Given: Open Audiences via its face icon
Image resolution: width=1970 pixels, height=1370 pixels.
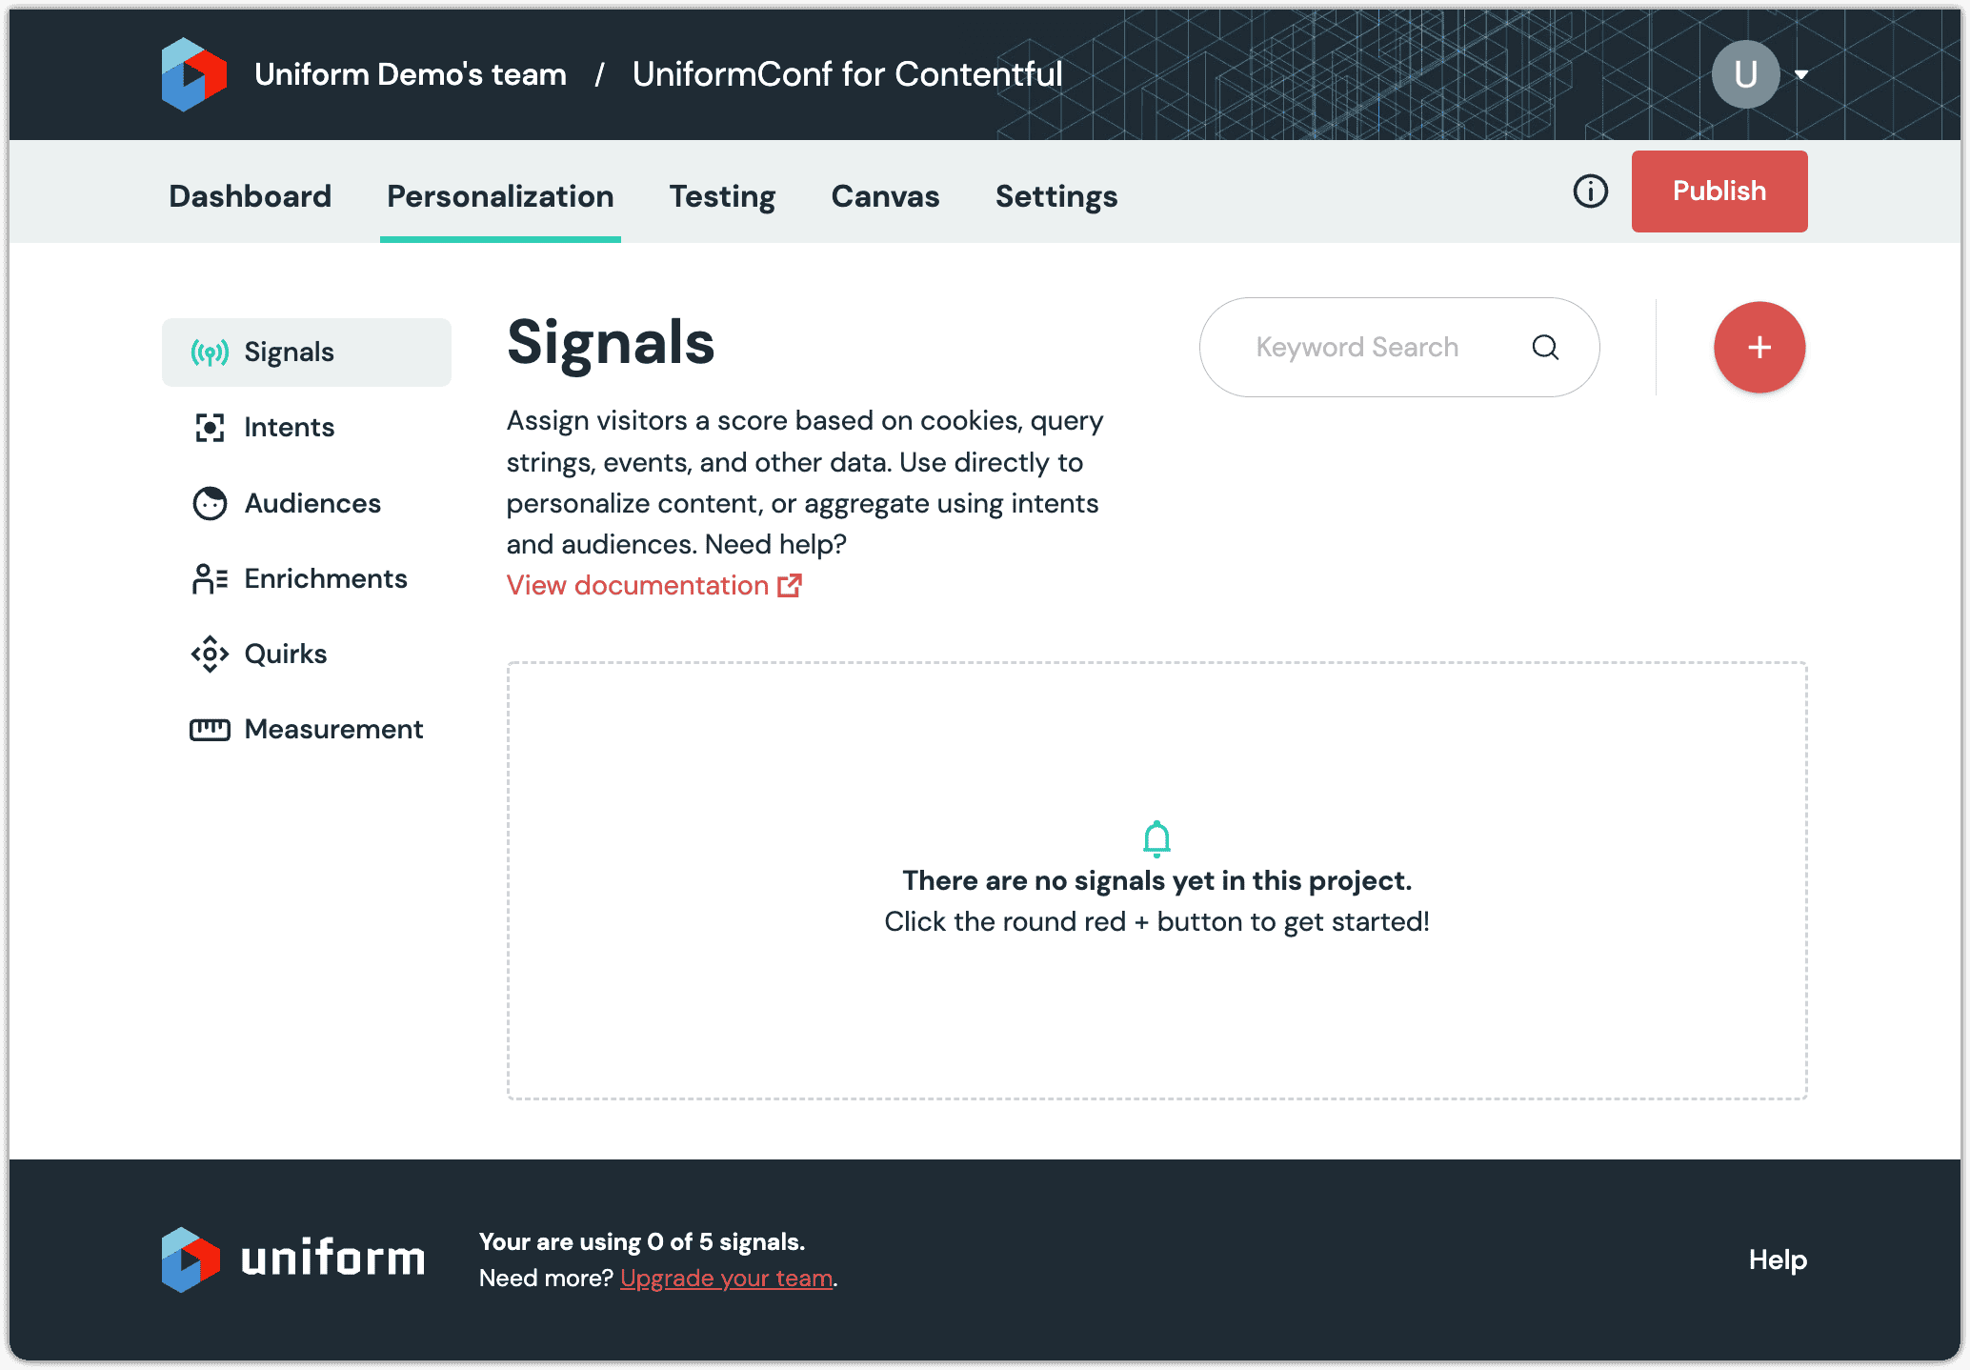Looking at the screenshot, I should coord(209,502).
